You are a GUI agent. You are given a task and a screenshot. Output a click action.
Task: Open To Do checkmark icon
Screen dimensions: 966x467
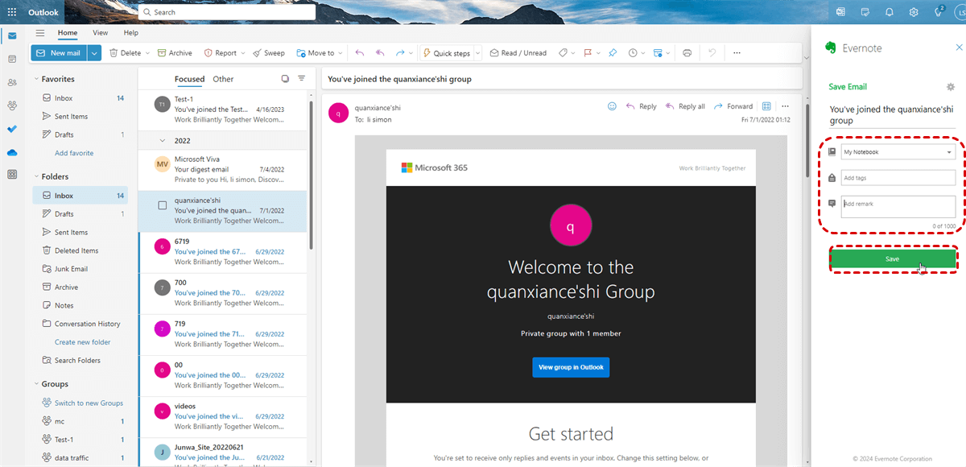pos(12,129)
